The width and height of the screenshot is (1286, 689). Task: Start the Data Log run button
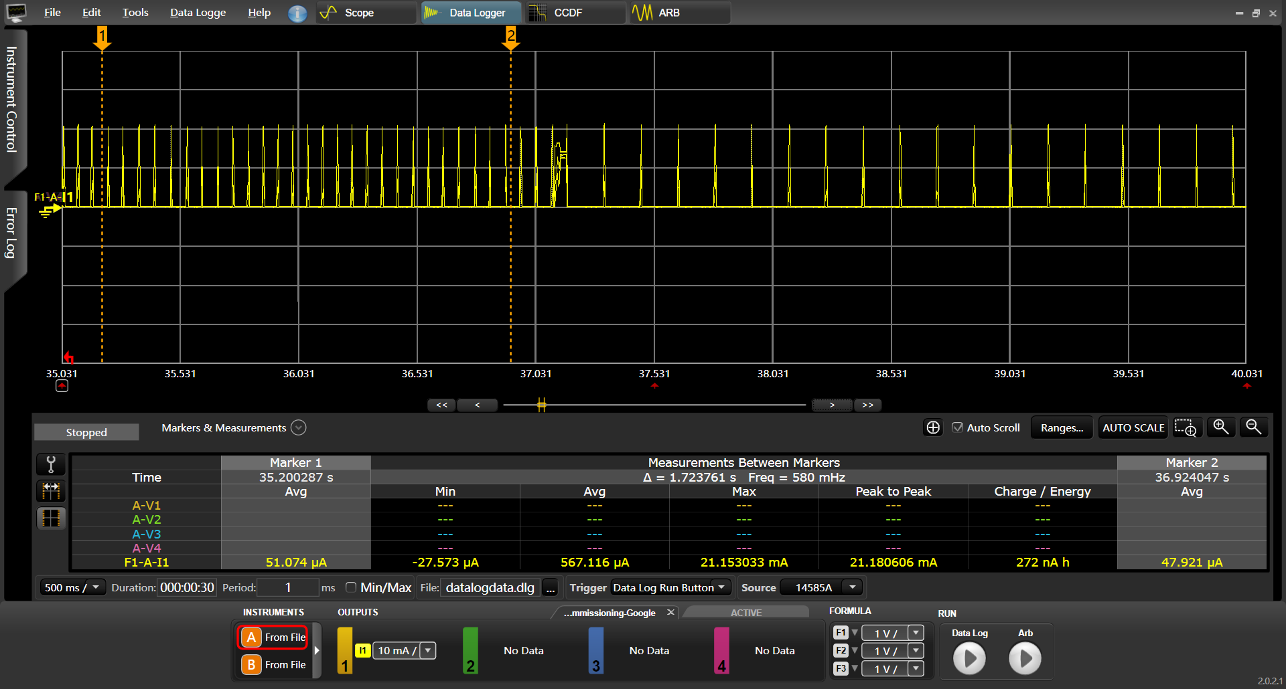(969, 658)
